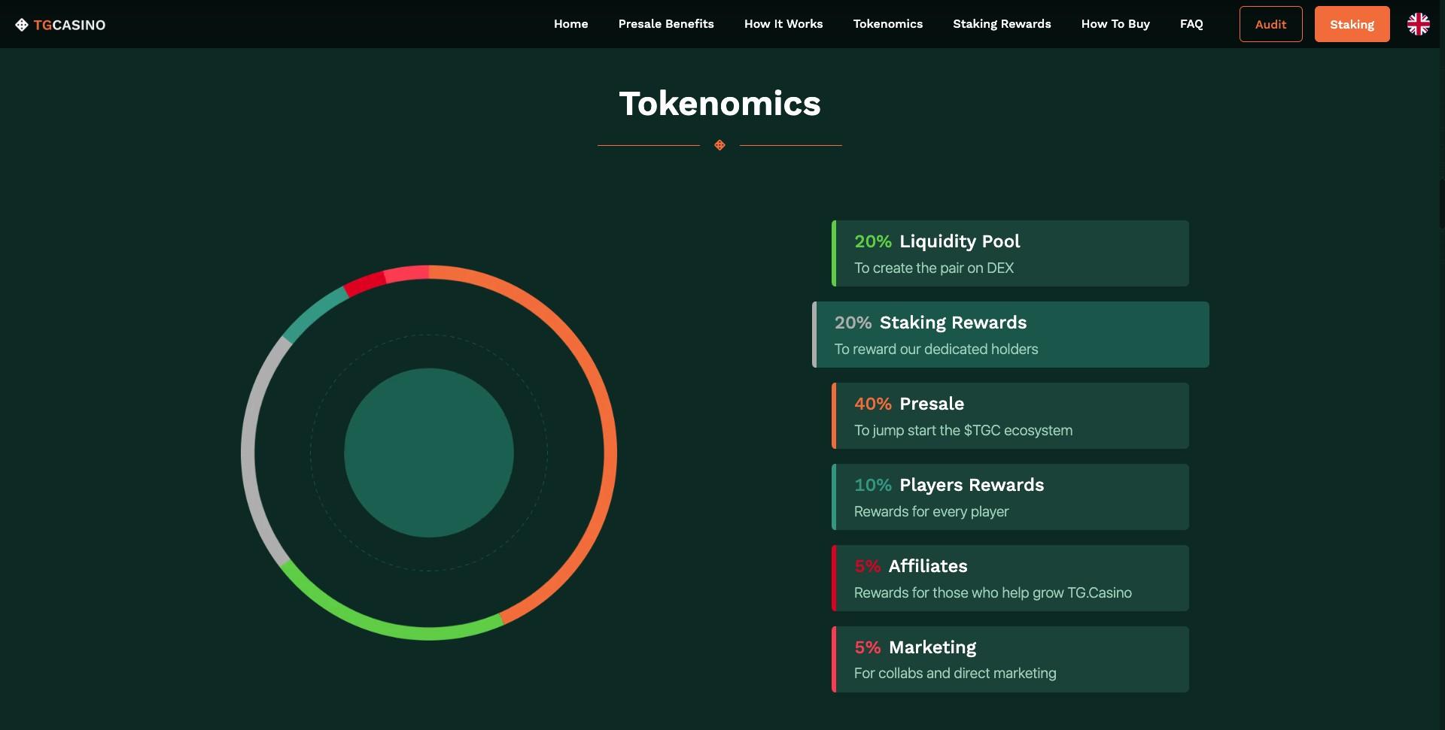Go to Home in navigation
Screen dimensions: 1445x730
[x=570, y=24]
